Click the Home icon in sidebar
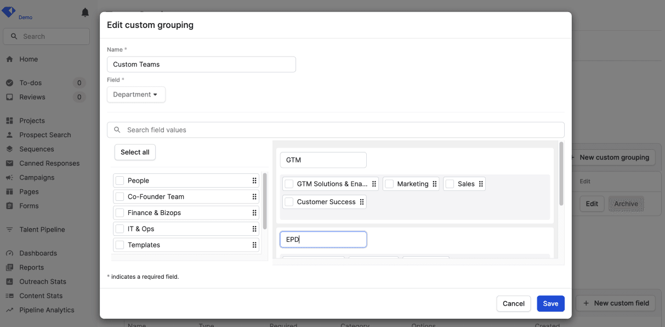This screenshot has width=665, height=327. point(9,59)
